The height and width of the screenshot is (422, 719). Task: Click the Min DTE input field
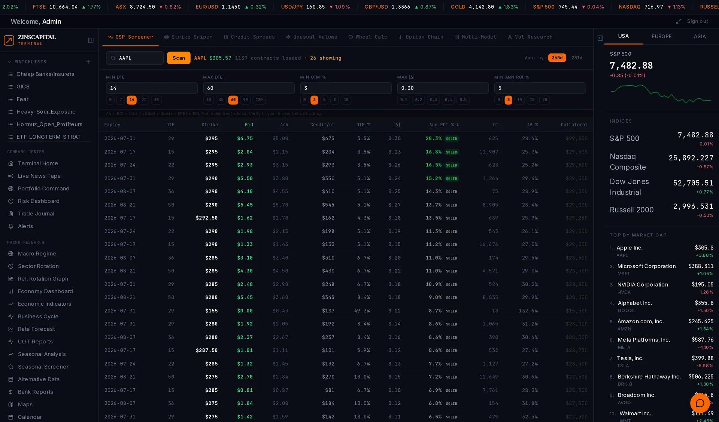[x=152, y=88]
